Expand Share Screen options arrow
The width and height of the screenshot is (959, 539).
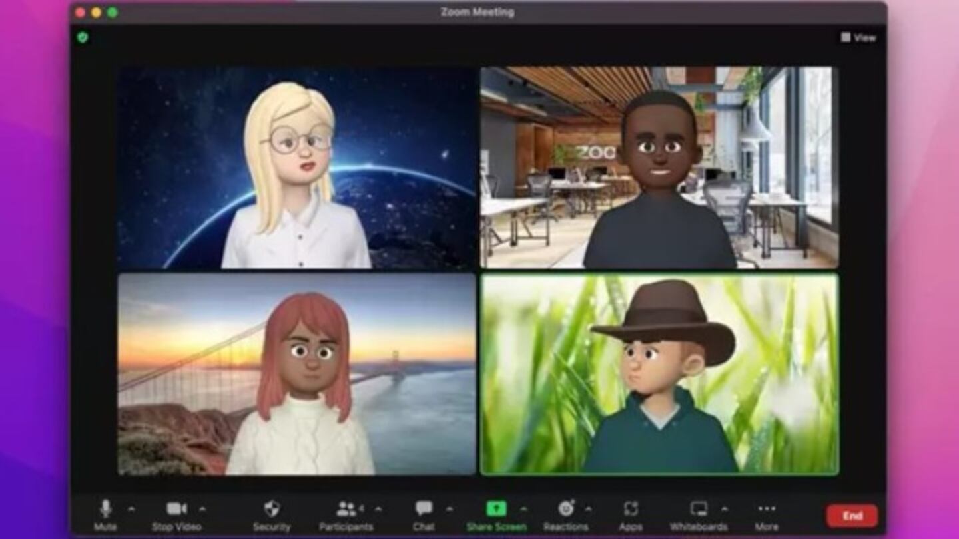[523, 509]
